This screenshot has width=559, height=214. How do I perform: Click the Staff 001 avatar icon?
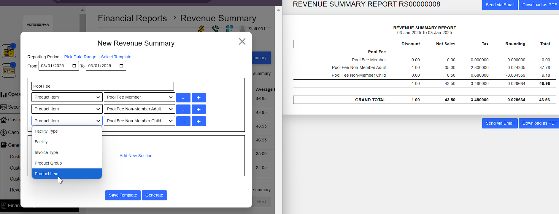pyautogui.click(x=242, y=29)
